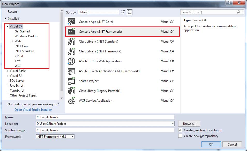Disable Create directory for solution
The image size is (247, 151).
(180, 130)
